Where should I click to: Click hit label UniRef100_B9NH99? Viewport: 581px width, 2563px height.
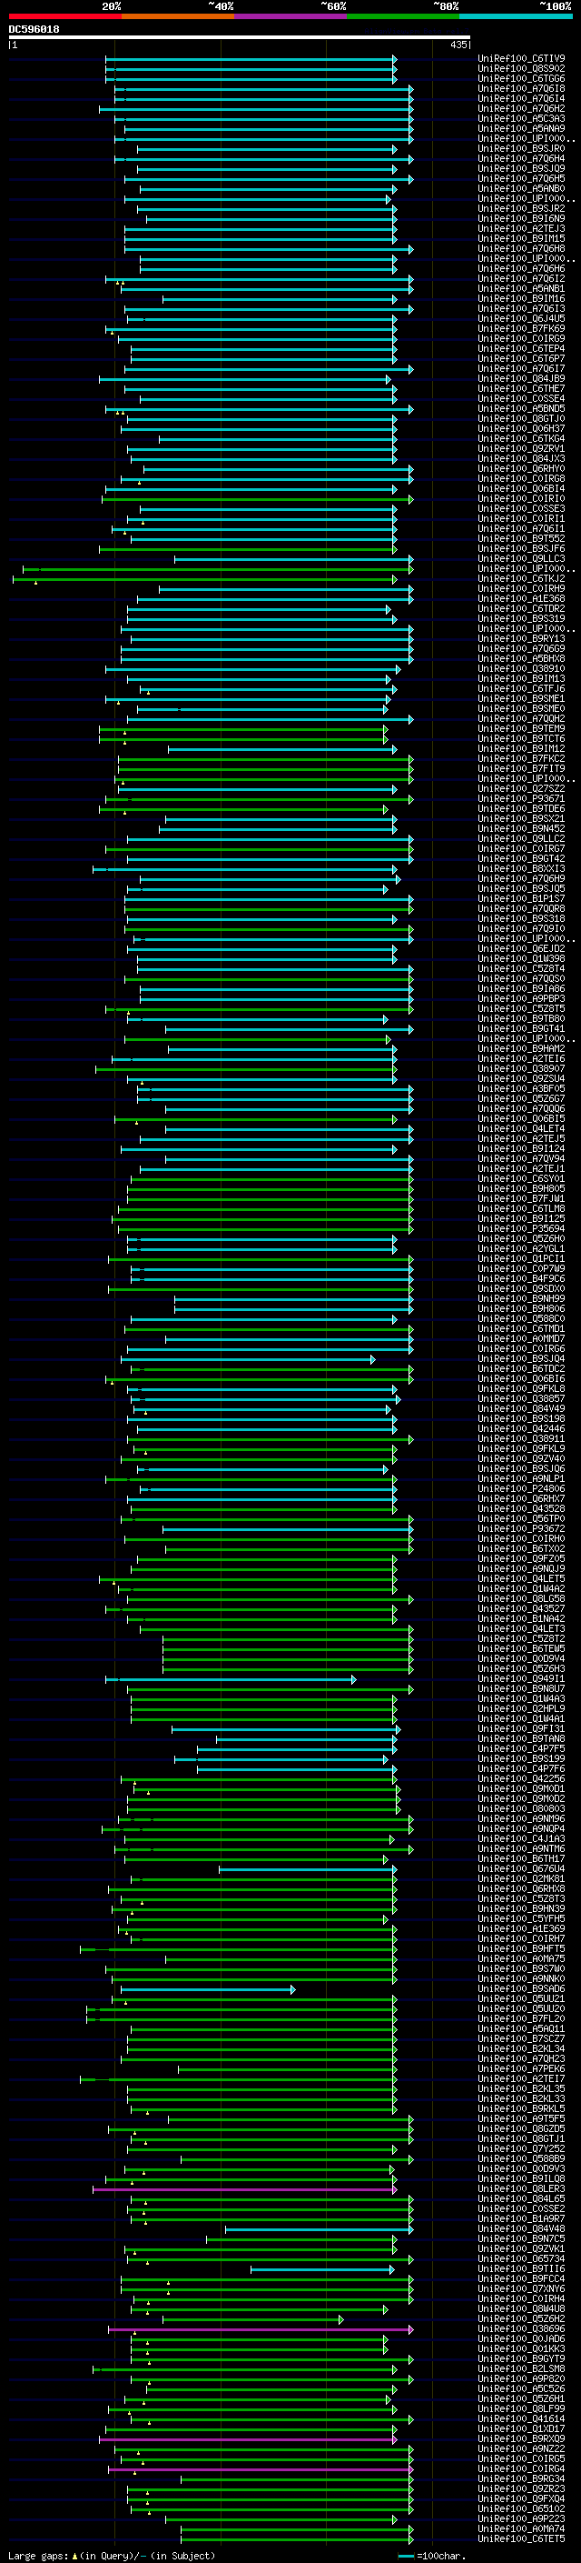521,1298
